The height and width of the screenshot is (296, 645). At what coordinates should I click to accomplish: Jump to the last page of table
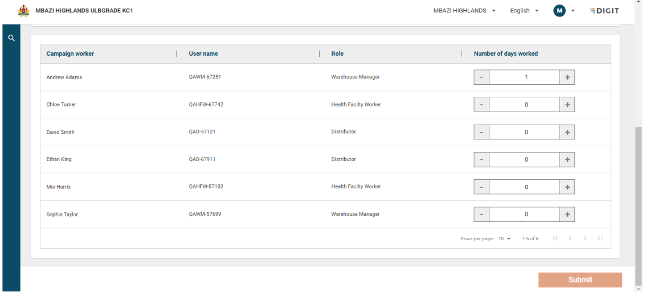[x=600, y=239]
